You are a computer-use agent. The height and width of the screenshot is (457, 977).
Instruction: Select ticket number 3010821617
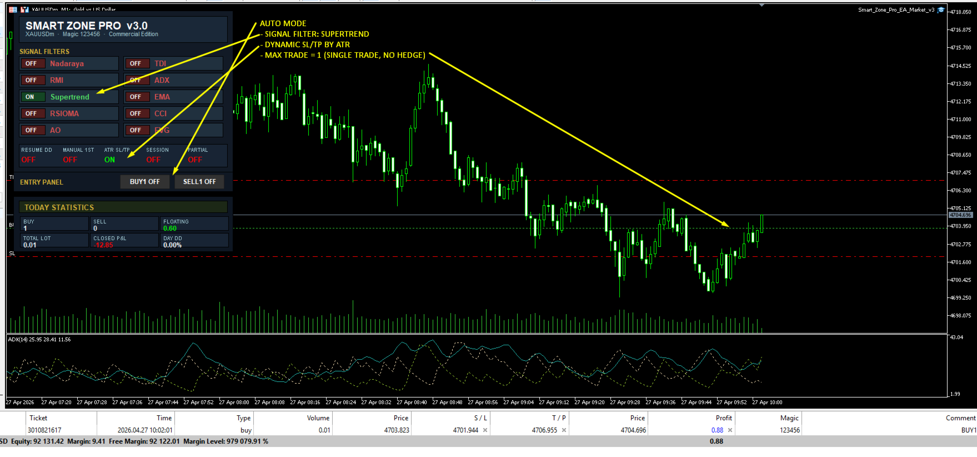click(46, 430)
